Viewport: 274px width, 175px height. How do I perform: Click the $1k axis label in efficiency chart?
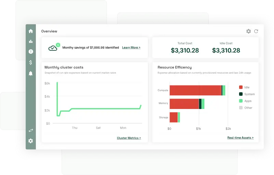[198, 129]
